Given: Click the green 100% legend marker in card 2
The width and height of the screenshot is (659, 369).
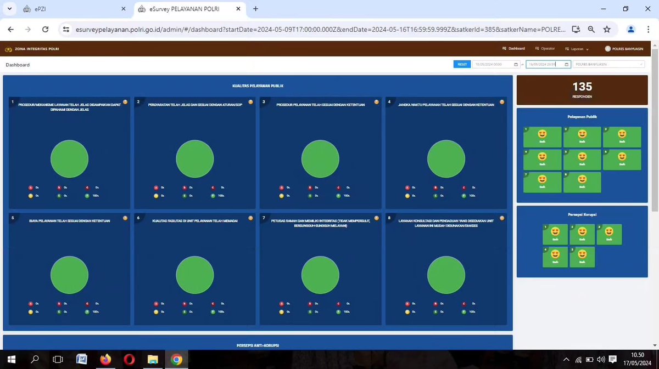Looking at the screenshot, I should pyautogui.click(x=213, y=196).
